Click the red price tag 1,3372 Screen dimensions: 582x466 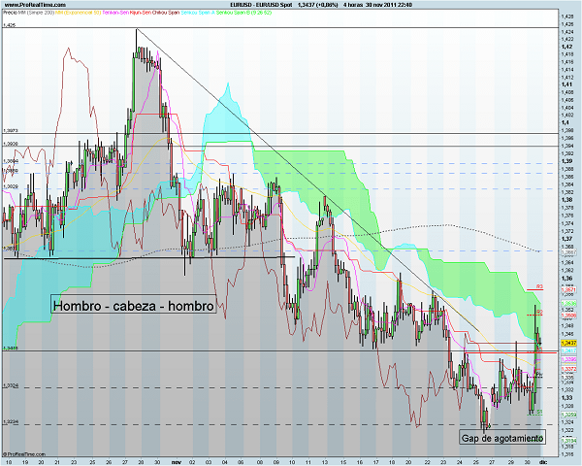click(x=568, y=369)
